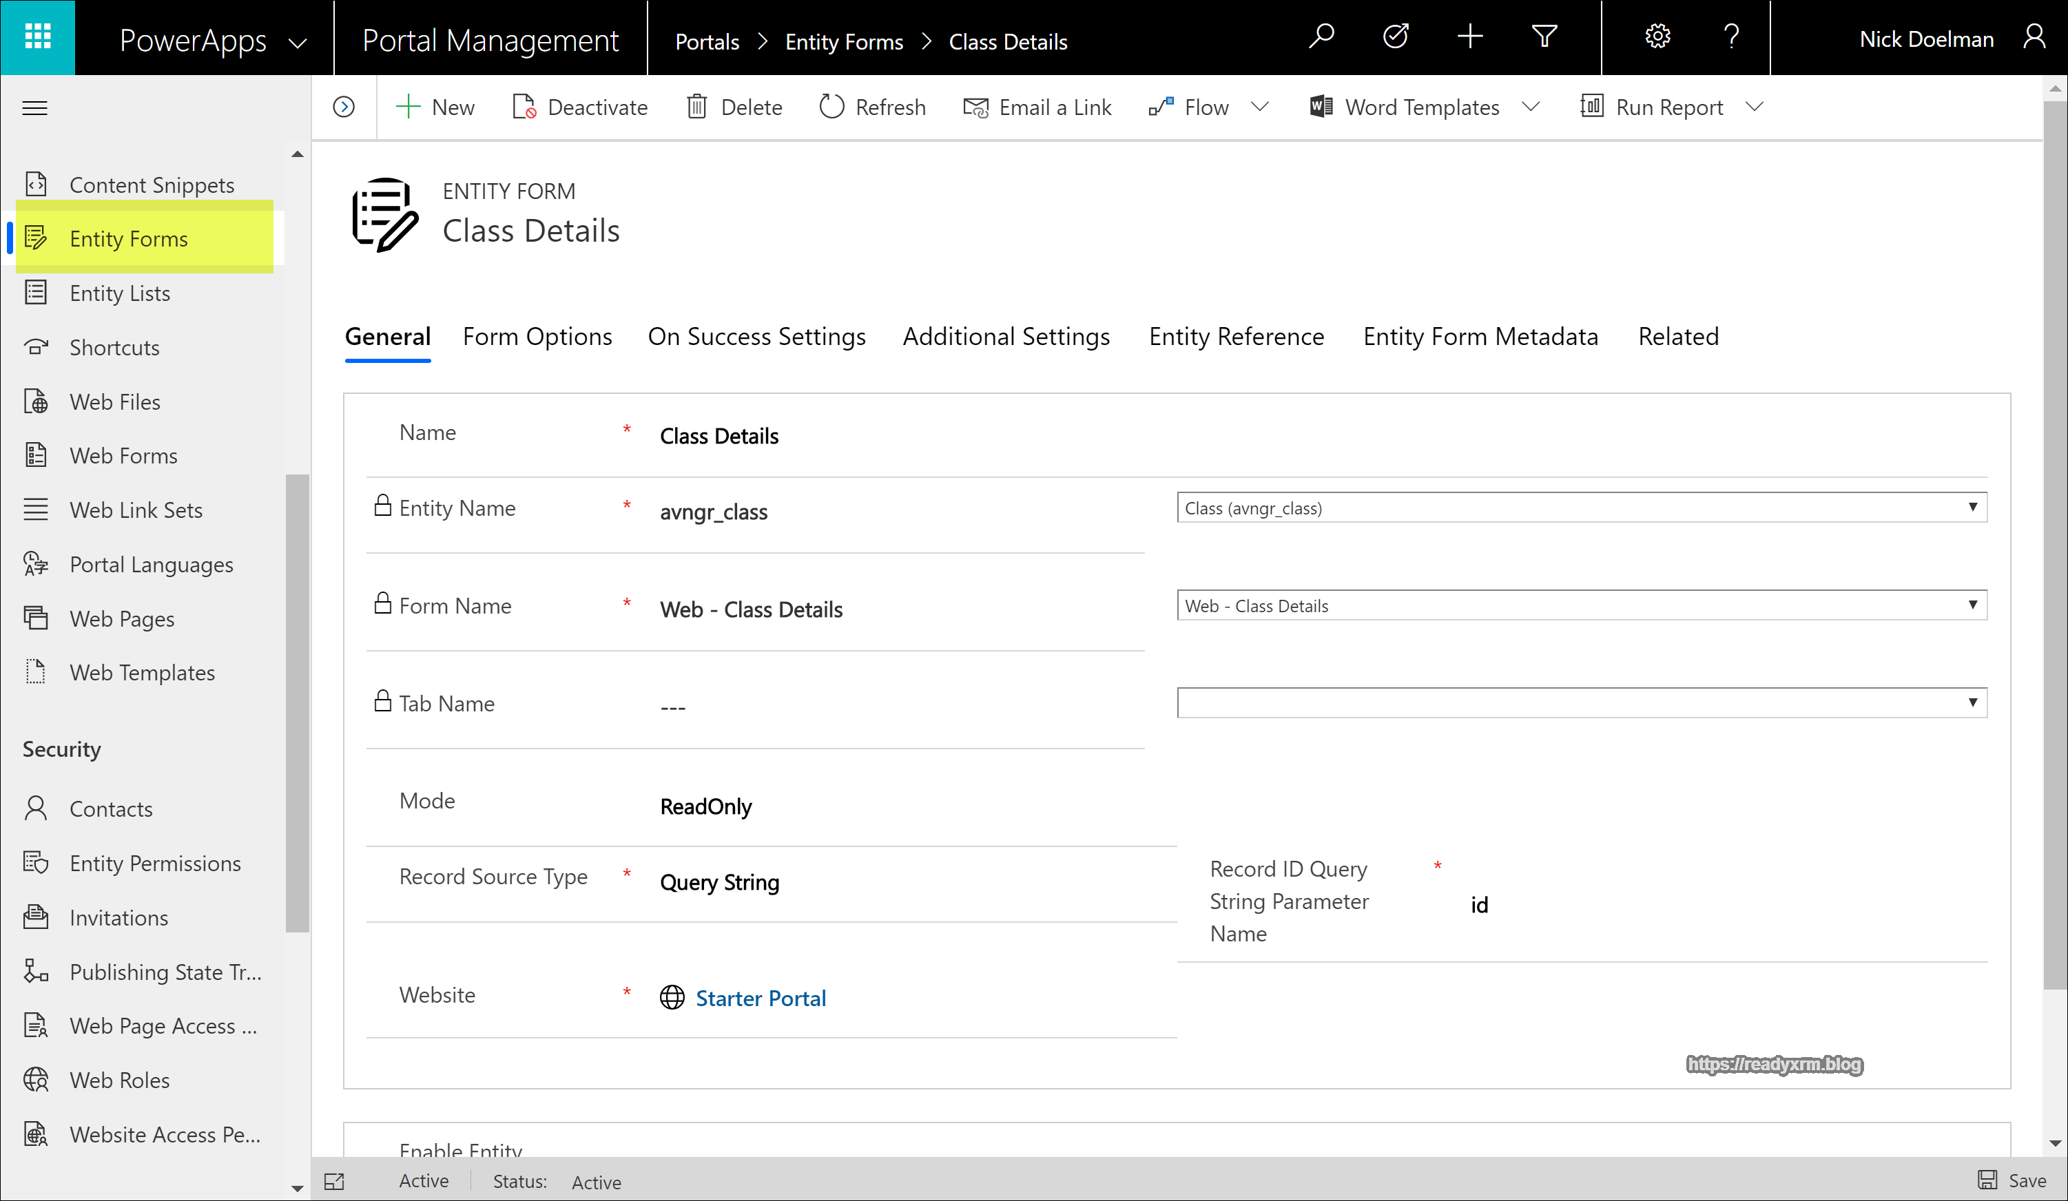This screenshot has width=2068, height=1201.
Task: Click the Delete trash icon
Action: [696, 107]
